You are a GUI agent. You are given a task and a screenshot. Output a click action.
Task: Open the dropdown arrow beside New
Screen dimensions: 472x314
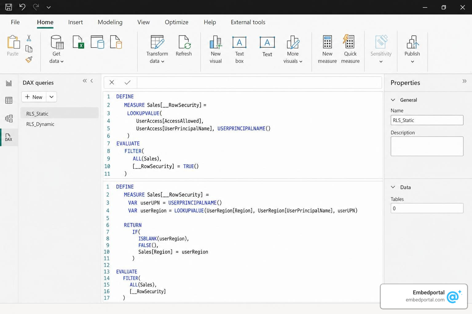52,97
